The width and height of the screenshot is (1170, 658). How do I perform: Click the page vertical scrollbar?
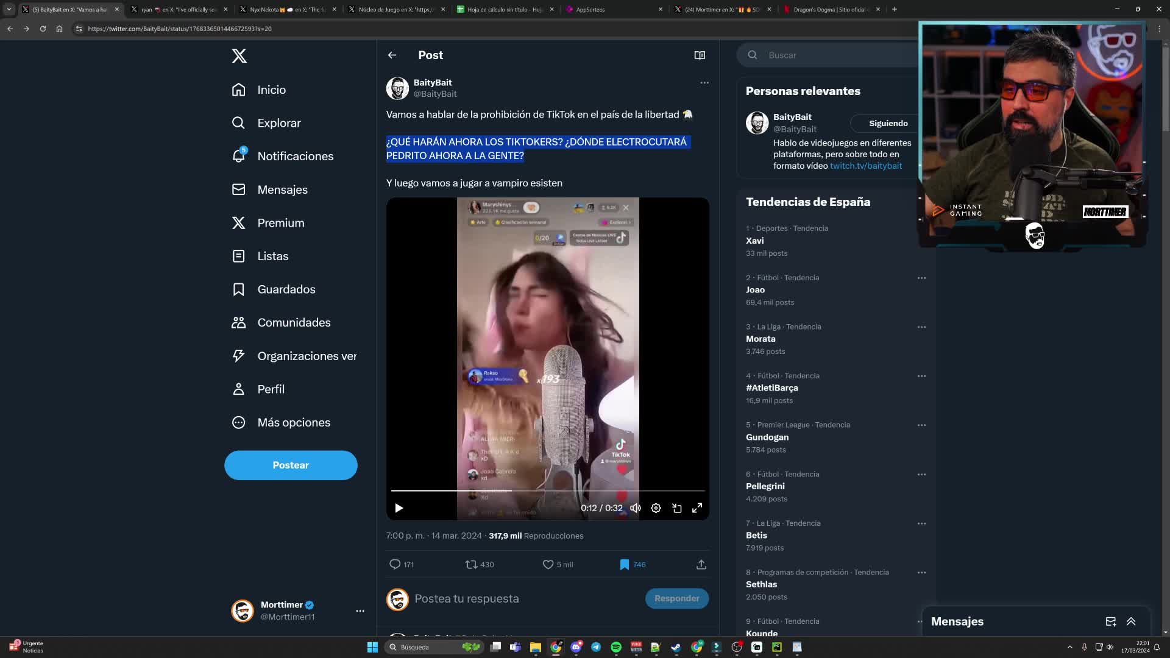click(x=1165, y=88)
